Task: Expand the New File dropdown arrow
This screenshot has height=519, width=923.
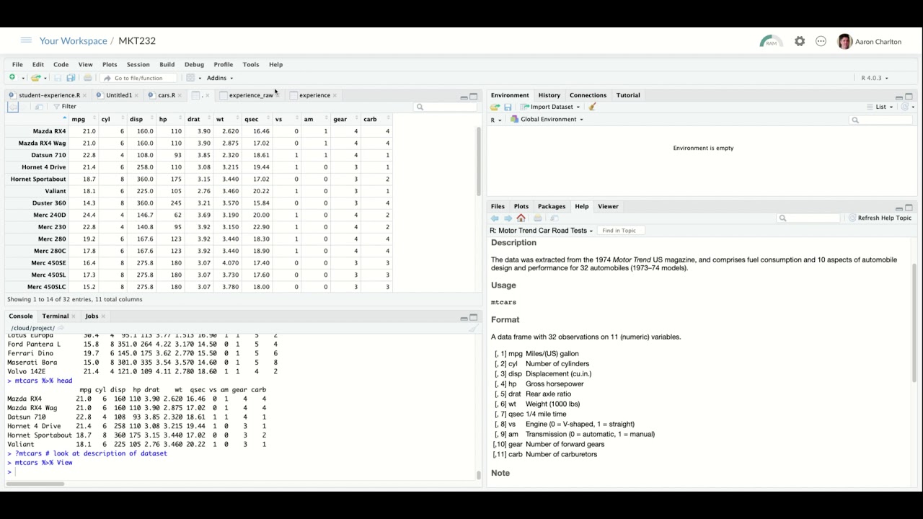Action: [22, 78]
